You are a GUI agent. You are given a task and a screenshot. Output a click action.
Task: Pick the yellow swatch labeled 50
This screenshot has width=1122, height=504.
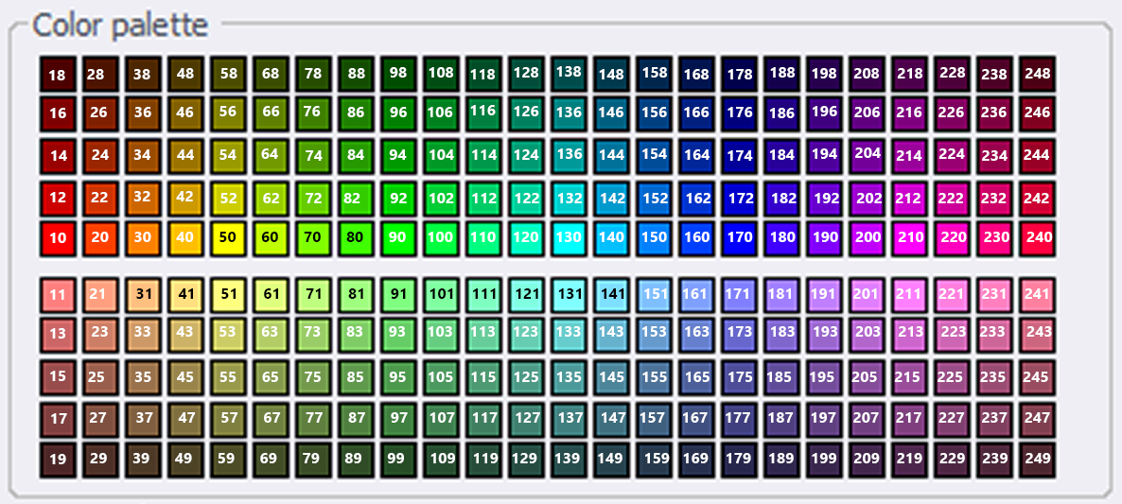click(228, 239)
